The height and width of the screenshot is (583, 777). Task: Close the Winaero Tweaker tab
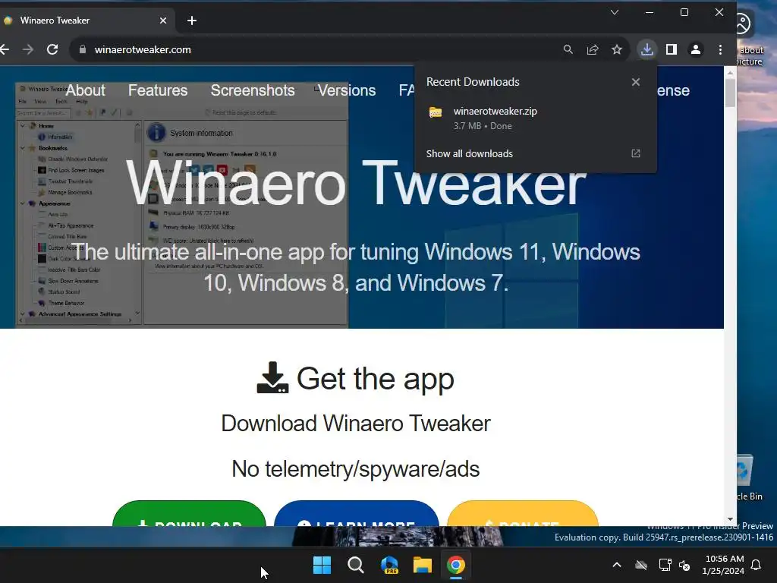pos(163,20)
